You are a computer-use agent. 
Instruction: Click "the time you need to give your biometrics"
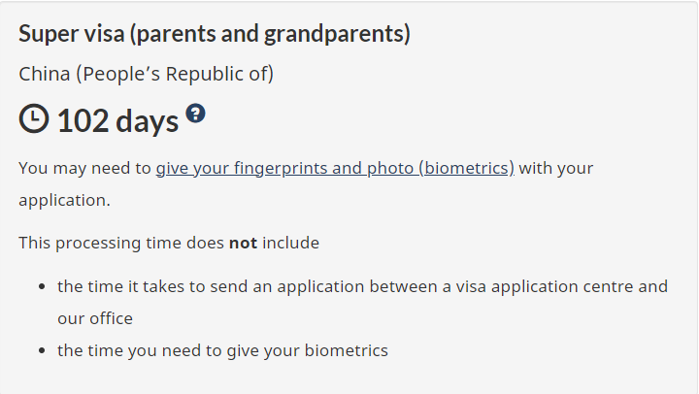tap(222, 350)
